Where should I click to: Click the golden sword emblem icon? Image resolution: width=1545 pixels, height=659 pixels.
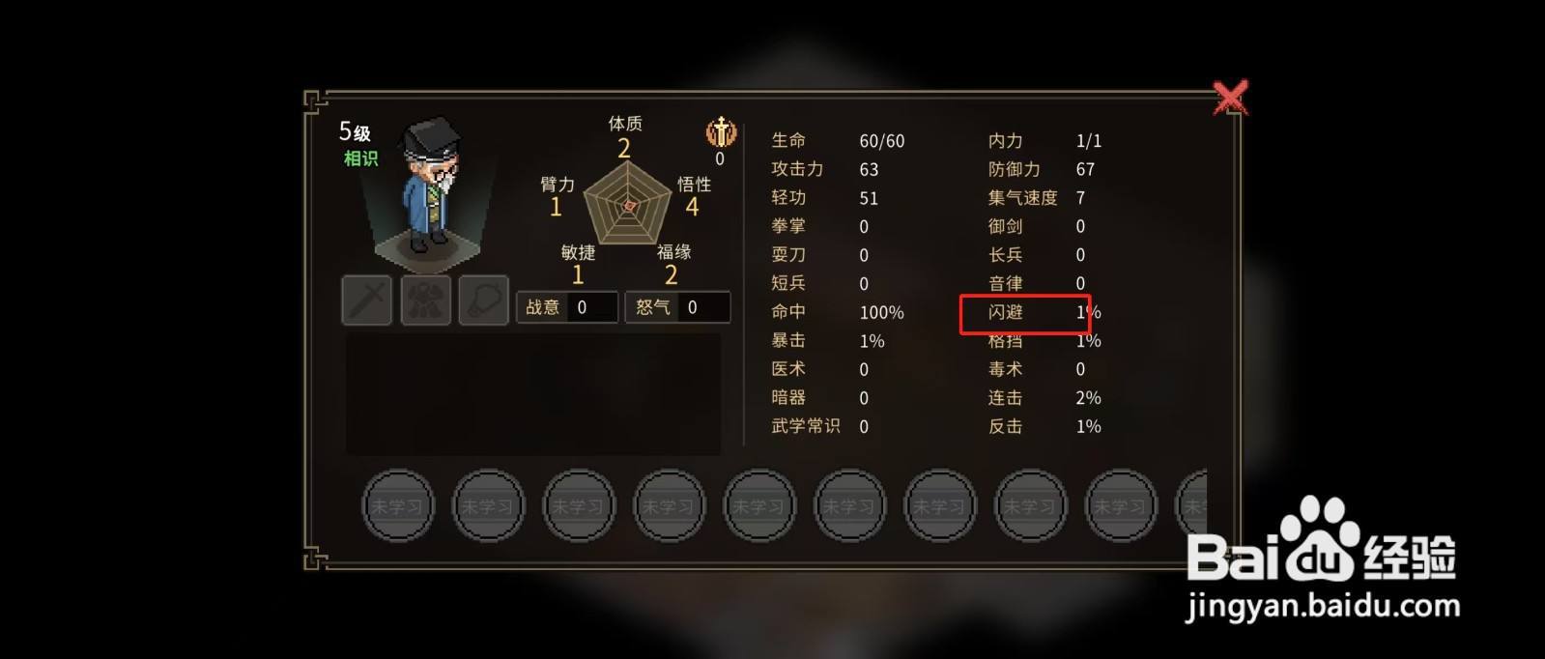(721, 131)
